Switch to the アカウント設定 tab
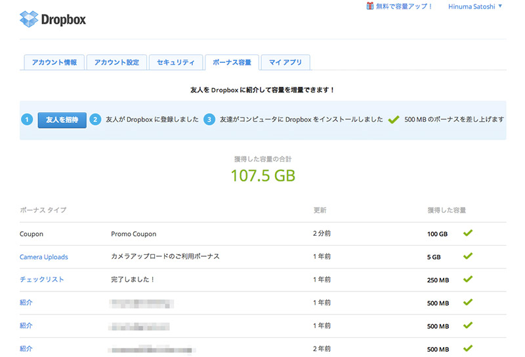The image size is (525, 357). pos(117,62)
